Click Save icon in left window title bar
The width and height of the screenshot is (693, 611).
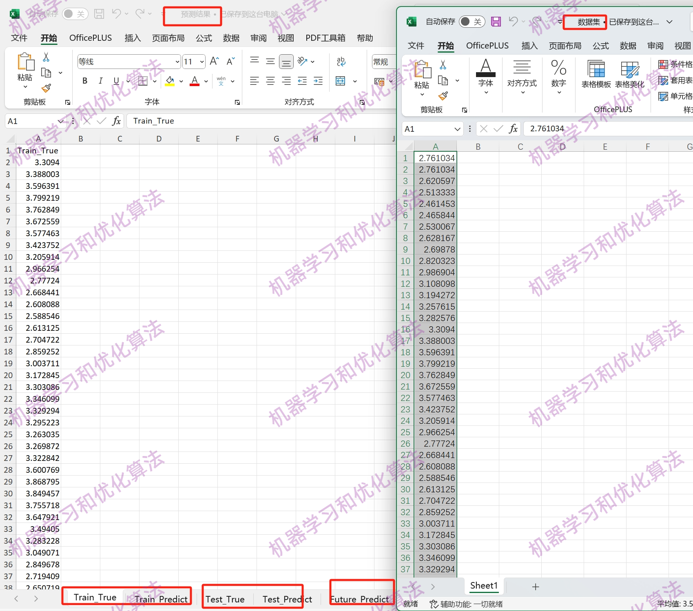point(99,14)
